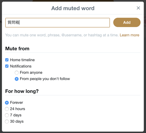Click the Add button
146x133 pixels.
(x=127, y=23)
